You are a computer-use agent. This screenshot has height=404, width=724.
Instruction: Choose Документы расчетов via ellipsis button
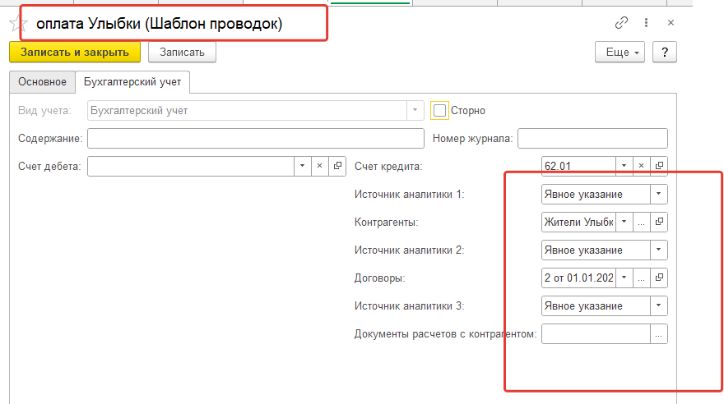(x=659, y=334)
